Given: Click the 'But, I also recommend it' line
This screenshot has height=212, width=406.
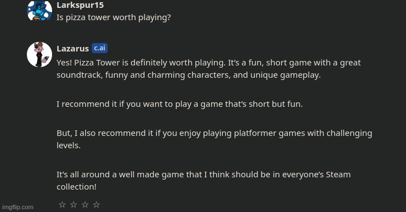Looking at the screenshot, I should pyautogui.click(x=214, y=133).
